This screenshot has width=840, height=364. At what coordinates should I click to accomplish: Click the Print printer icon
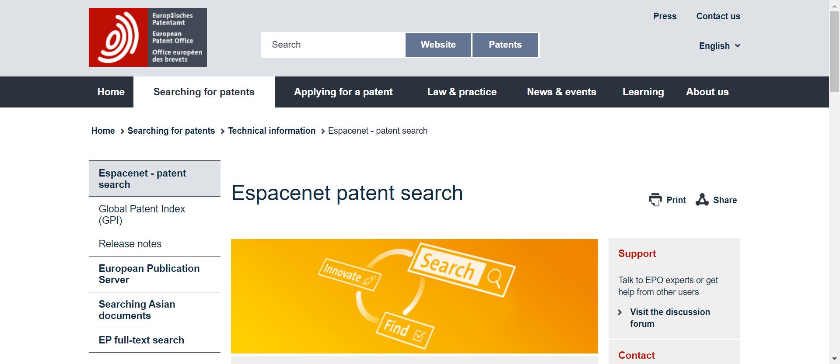(x=655, y=200)
